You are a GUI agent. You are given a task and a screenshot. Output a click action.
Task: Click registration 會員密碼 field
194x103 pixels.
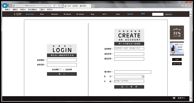coord(129,54)
